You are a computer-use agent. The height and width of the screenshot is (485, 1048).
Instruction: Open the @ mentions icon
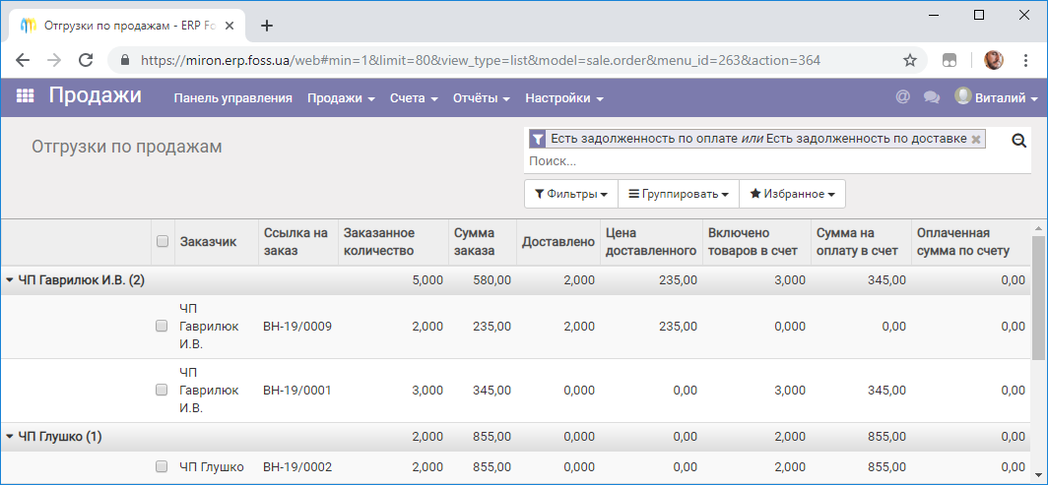[x=903, y=97]
